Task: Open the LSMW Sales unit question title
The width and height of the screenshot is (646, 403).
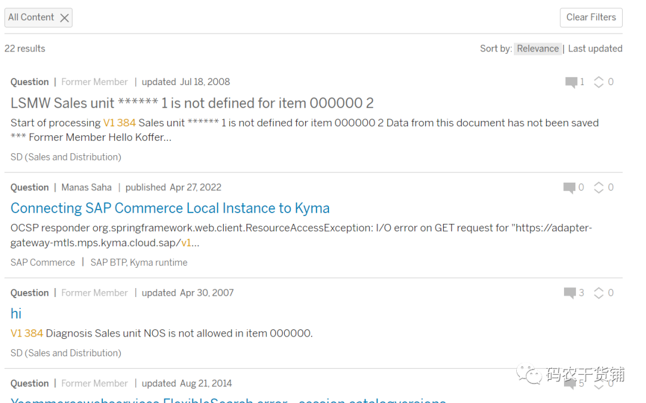Action: [x=192, y=103]
